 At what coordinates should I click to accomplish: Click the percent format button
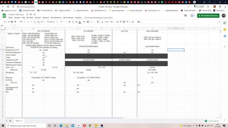[x=32, y=22]
